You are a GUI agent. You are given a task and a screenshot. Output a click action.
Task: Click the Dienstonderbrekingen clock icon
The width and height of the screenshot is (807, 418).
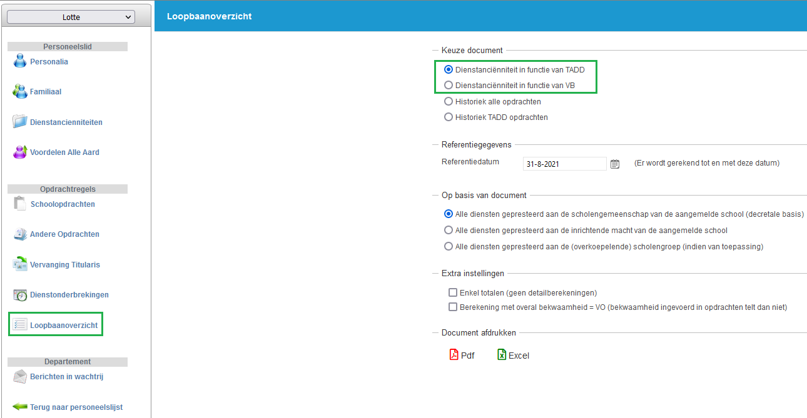[20, 295]
